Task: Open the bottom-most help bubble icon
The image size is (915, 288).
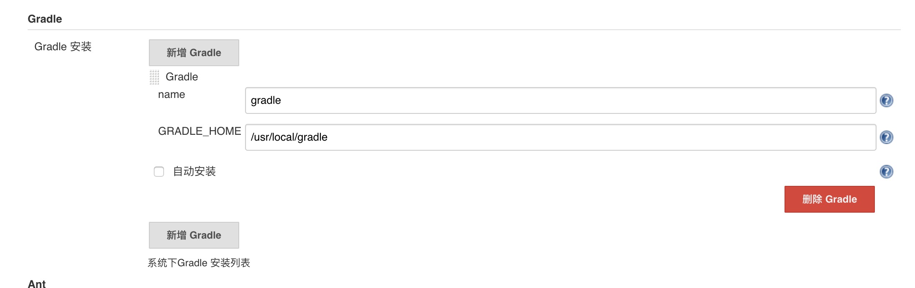Action: (x=887, y=171)
